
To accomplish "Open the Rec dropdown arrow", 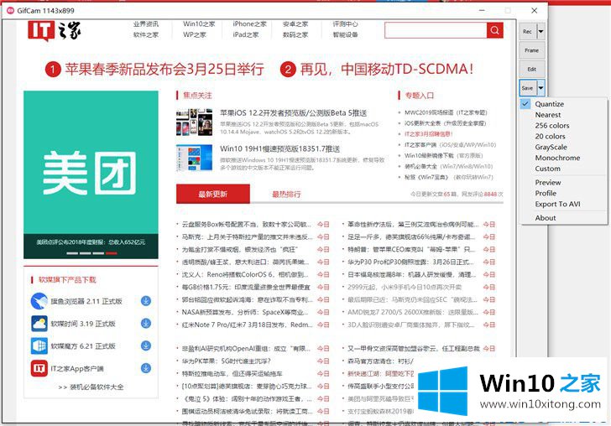I will 540,32.
